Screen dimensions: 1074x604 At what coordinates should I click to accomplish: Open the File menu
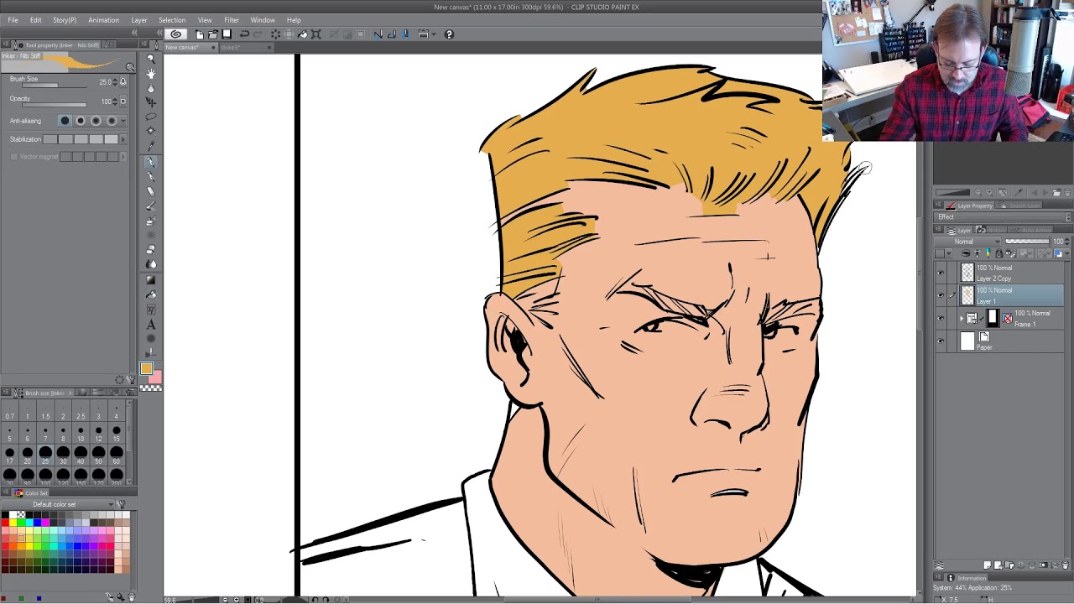[x=13, y=20]
